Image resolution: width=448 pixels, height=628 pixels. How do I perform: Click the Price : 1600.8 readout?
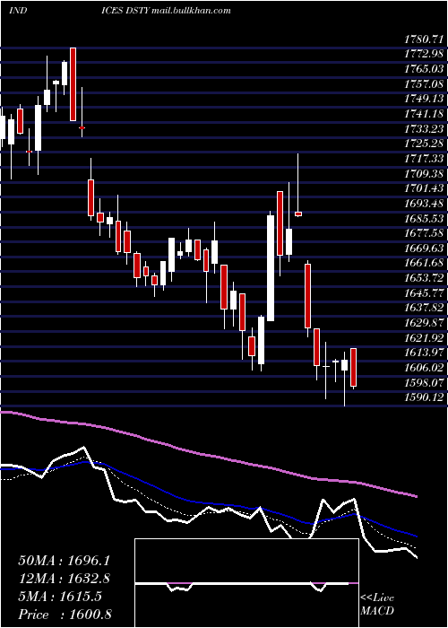(x=65, y=615)
